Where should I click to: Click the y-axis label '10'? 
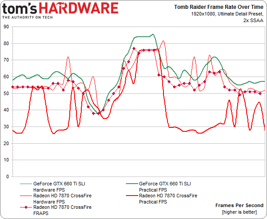pyautogui.click(x=6, y=160)
